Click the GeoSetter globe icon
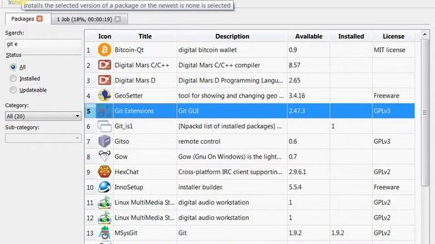The image size is (435, 244). (x=104, y=96)
